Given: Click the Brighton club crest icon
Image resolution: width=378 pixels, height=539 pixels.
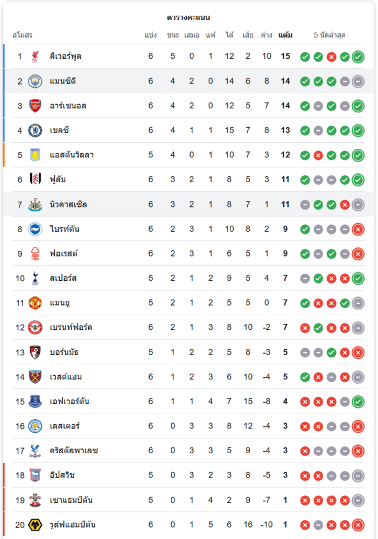Looking at the screenshot, I should pos(35,229).
